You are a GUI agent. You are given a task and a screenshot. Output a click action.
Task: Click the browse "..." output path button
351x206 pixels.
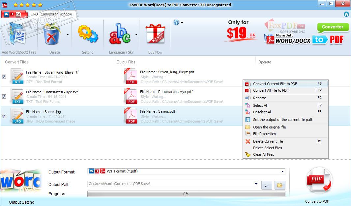pyautogui.click(x=267, y=185)
